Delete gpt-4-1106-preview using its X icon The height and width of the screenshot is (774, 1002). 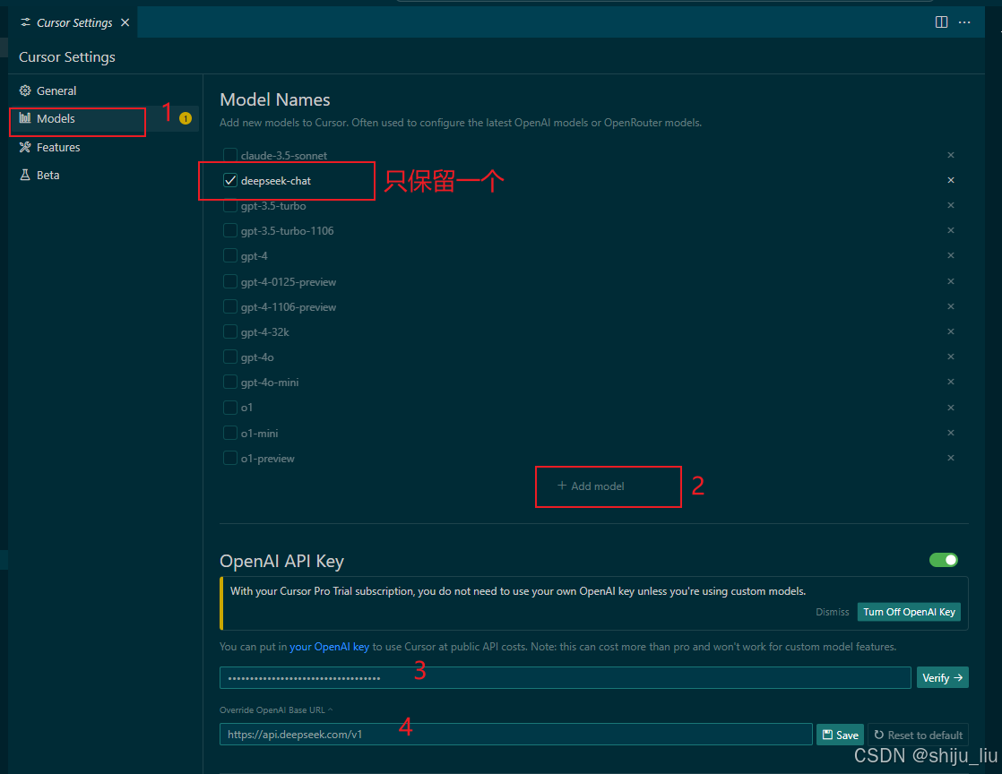point(951,306)
